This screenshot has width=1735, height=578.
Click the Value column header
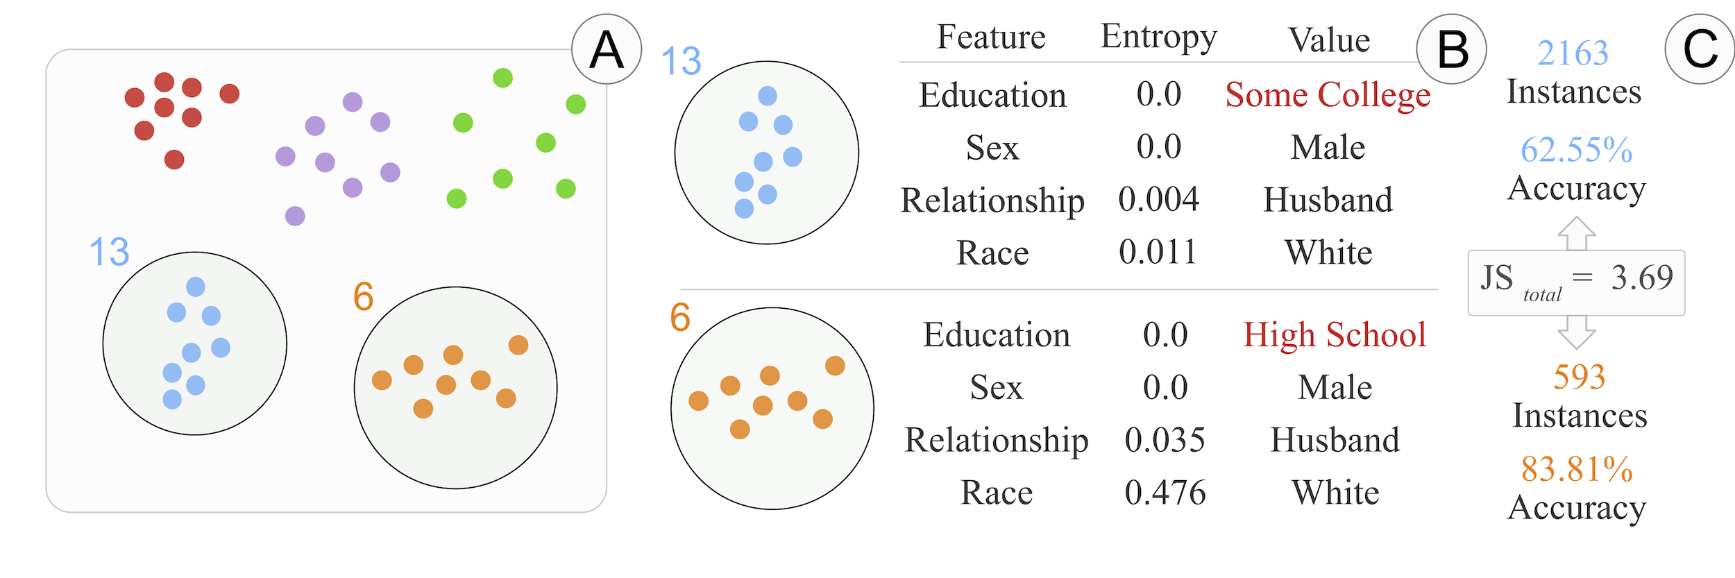point(1329,40)
